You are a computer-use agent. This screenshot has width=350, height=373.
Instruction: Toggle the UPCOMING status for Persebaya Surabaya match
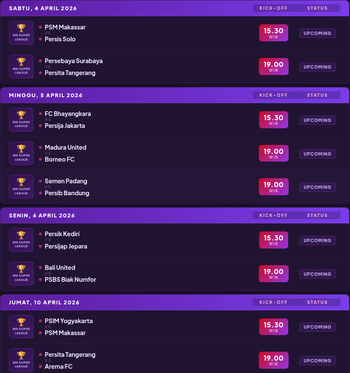tap(317, 67)
